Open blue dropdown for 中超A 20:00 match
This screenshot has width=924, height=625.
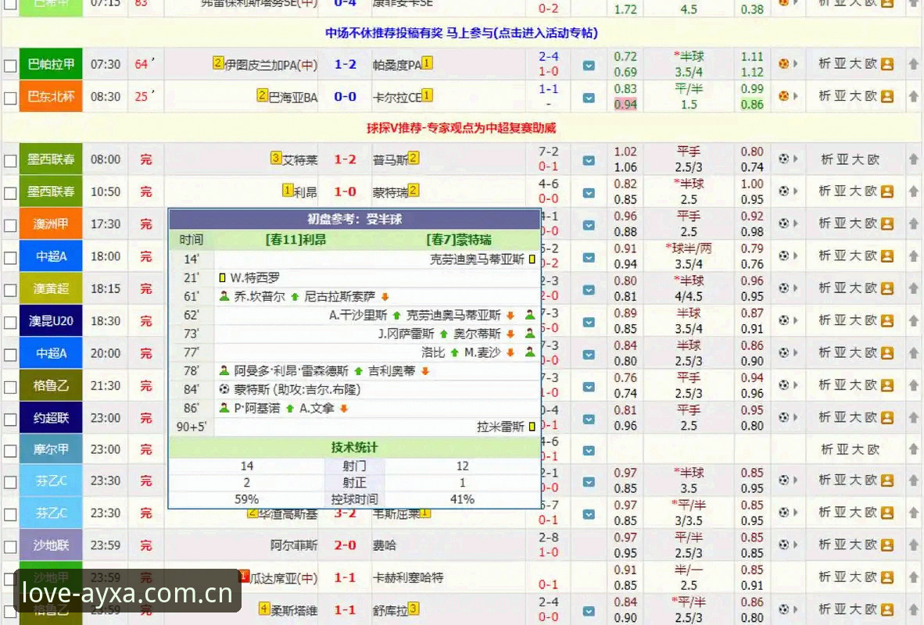(x=589, y=355)
